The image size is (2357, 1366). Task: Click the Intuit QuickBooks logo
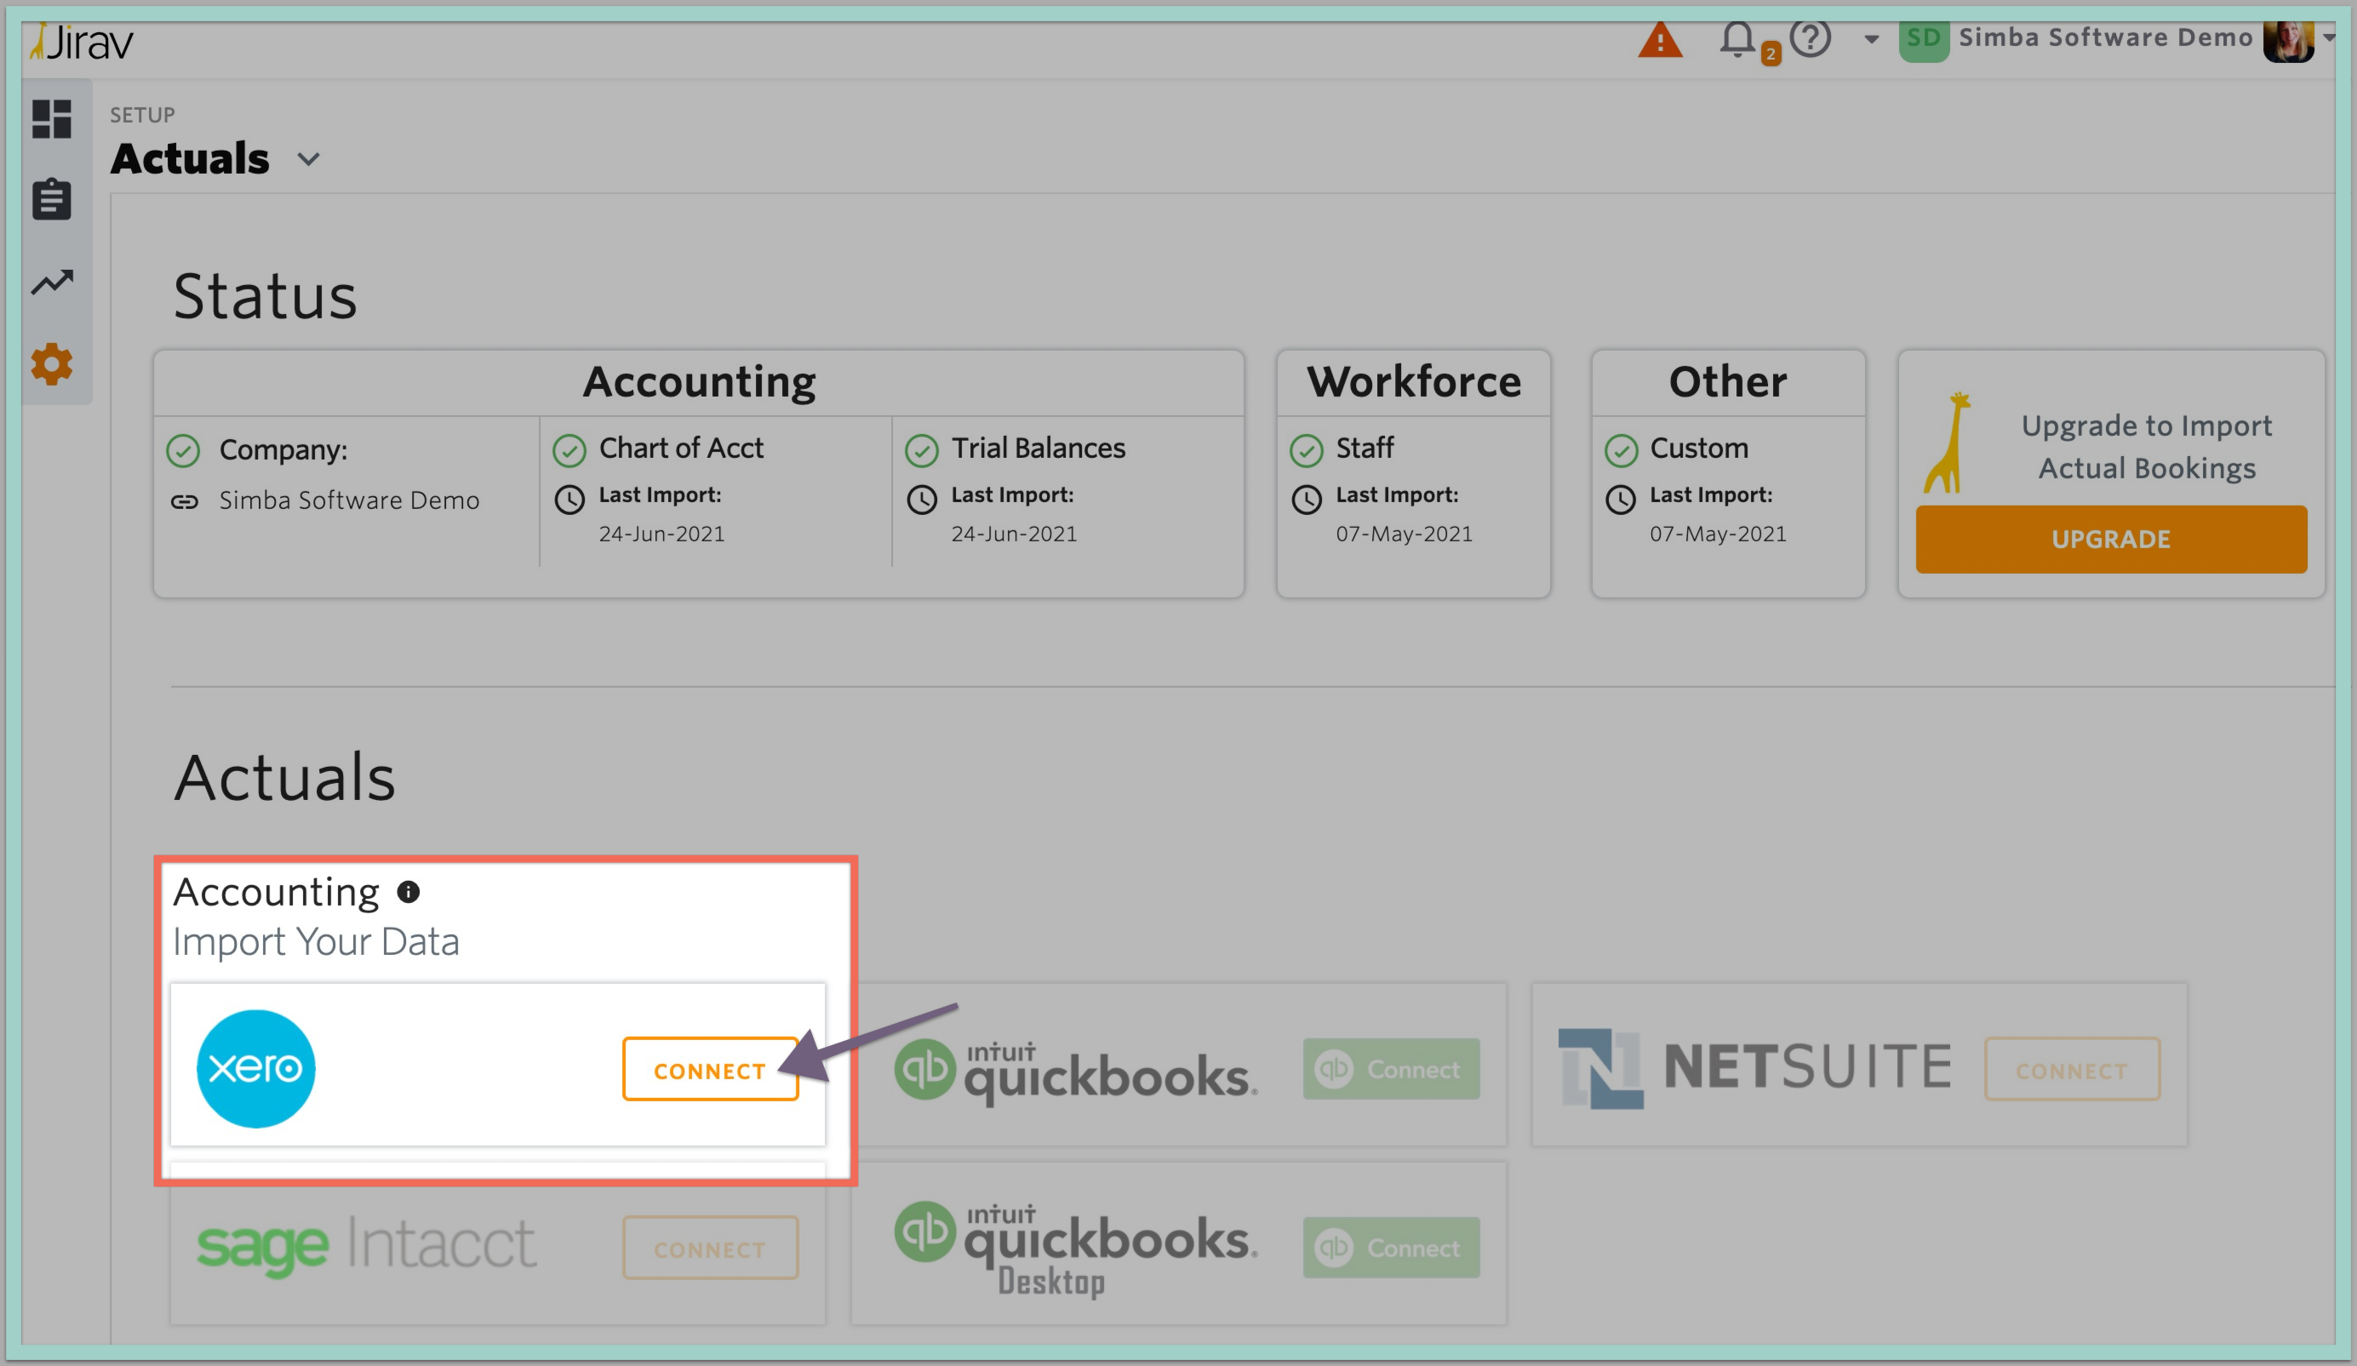click(1076, 1072)
